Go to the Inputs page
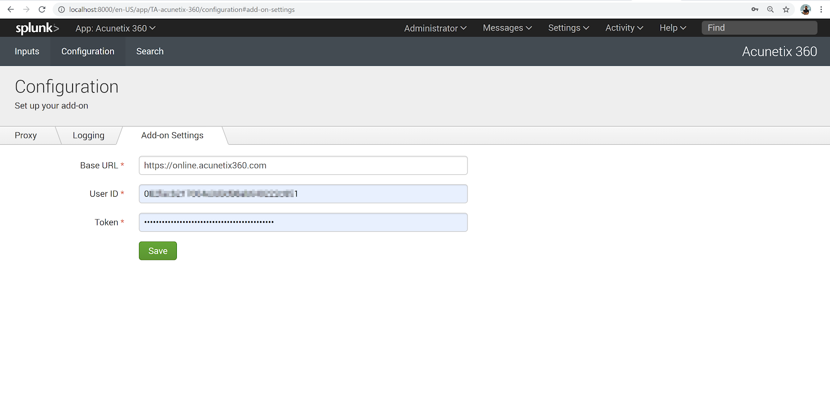The image size is (830, 415). point(27,51)
